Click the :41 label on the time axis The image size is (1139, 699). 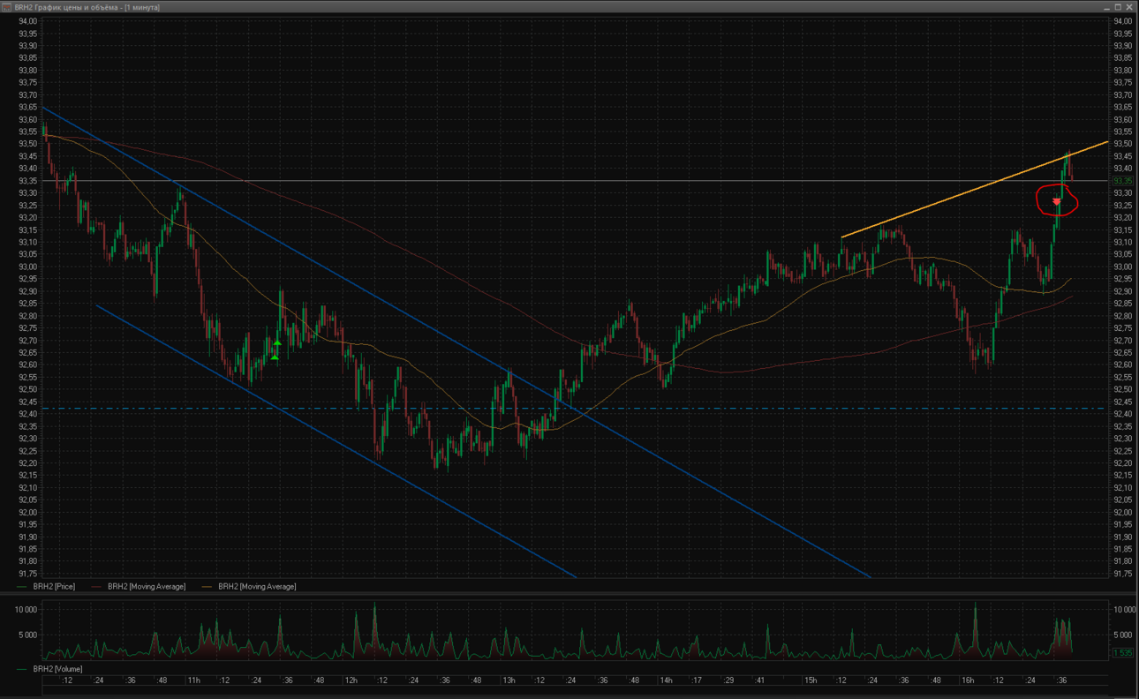coord(760,680)
